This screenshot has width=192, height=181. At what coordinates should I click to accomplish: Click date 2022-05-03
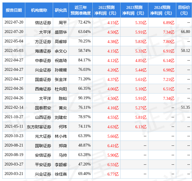(x=14, y=51)
